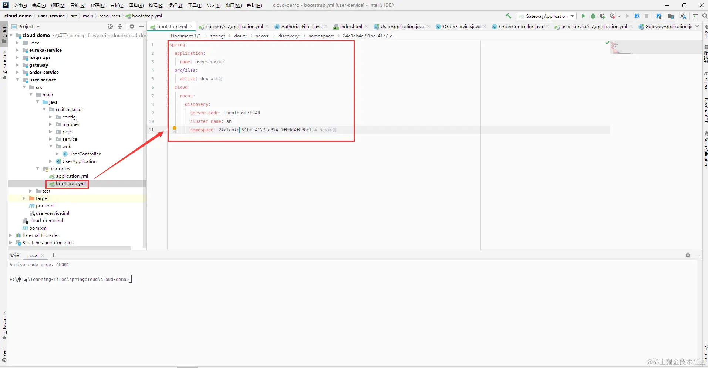Start debugging with the green bug icon
Viewport: 708px width, 368px height.
pyautogui.click(x=593, y=16)
